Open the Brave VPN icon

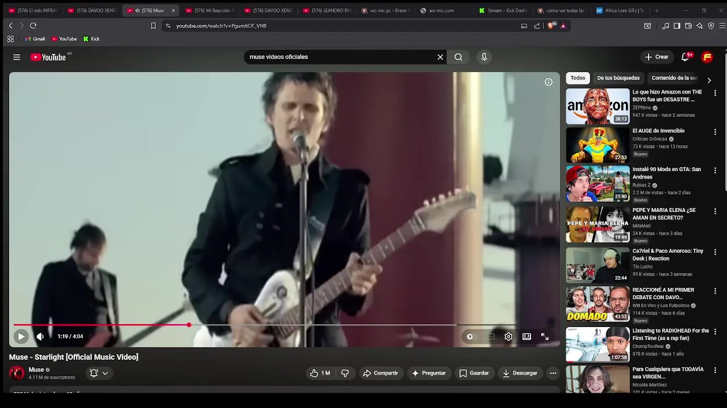711,25
